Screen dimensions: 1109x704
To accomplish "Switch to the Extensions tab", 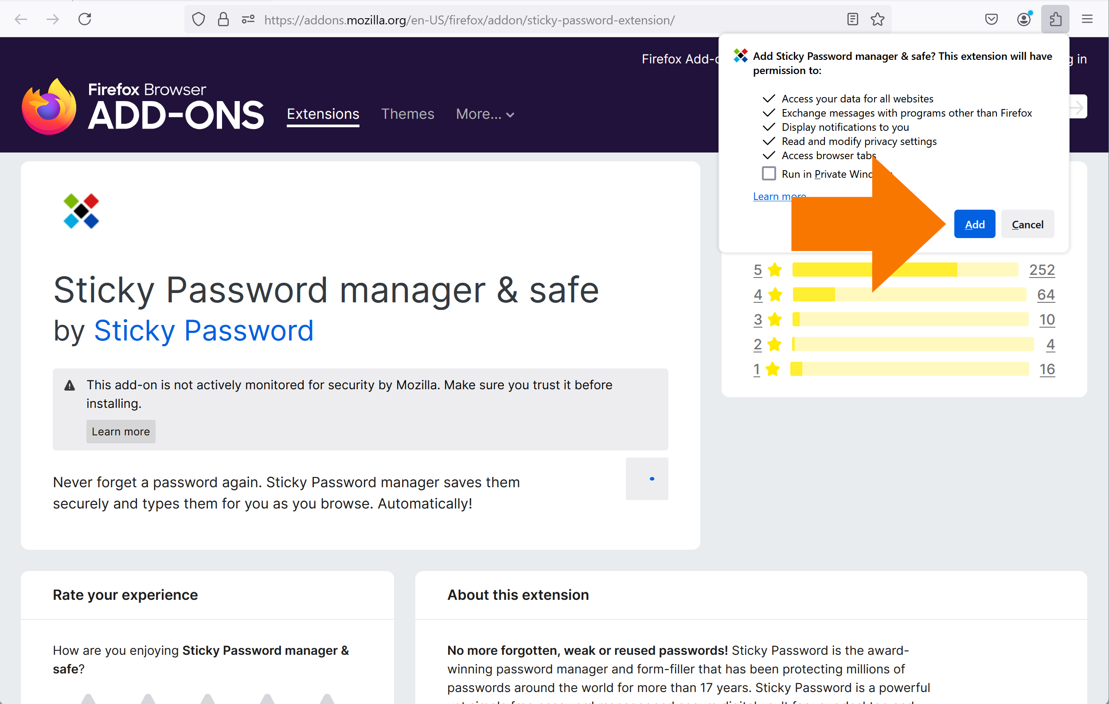I will [x=323, y=114].
